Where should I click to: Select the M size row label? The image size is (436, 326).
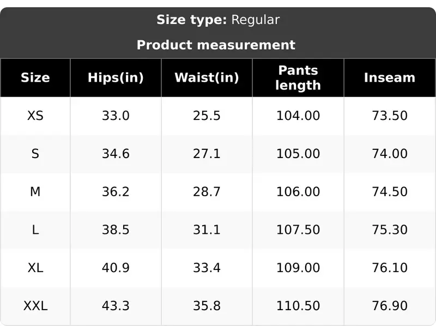coord(35,192)
